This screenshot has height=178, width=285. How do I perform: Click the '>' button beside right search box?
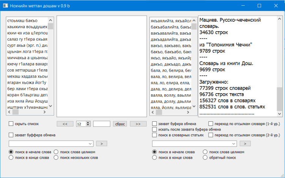click(x=245, y=143)
